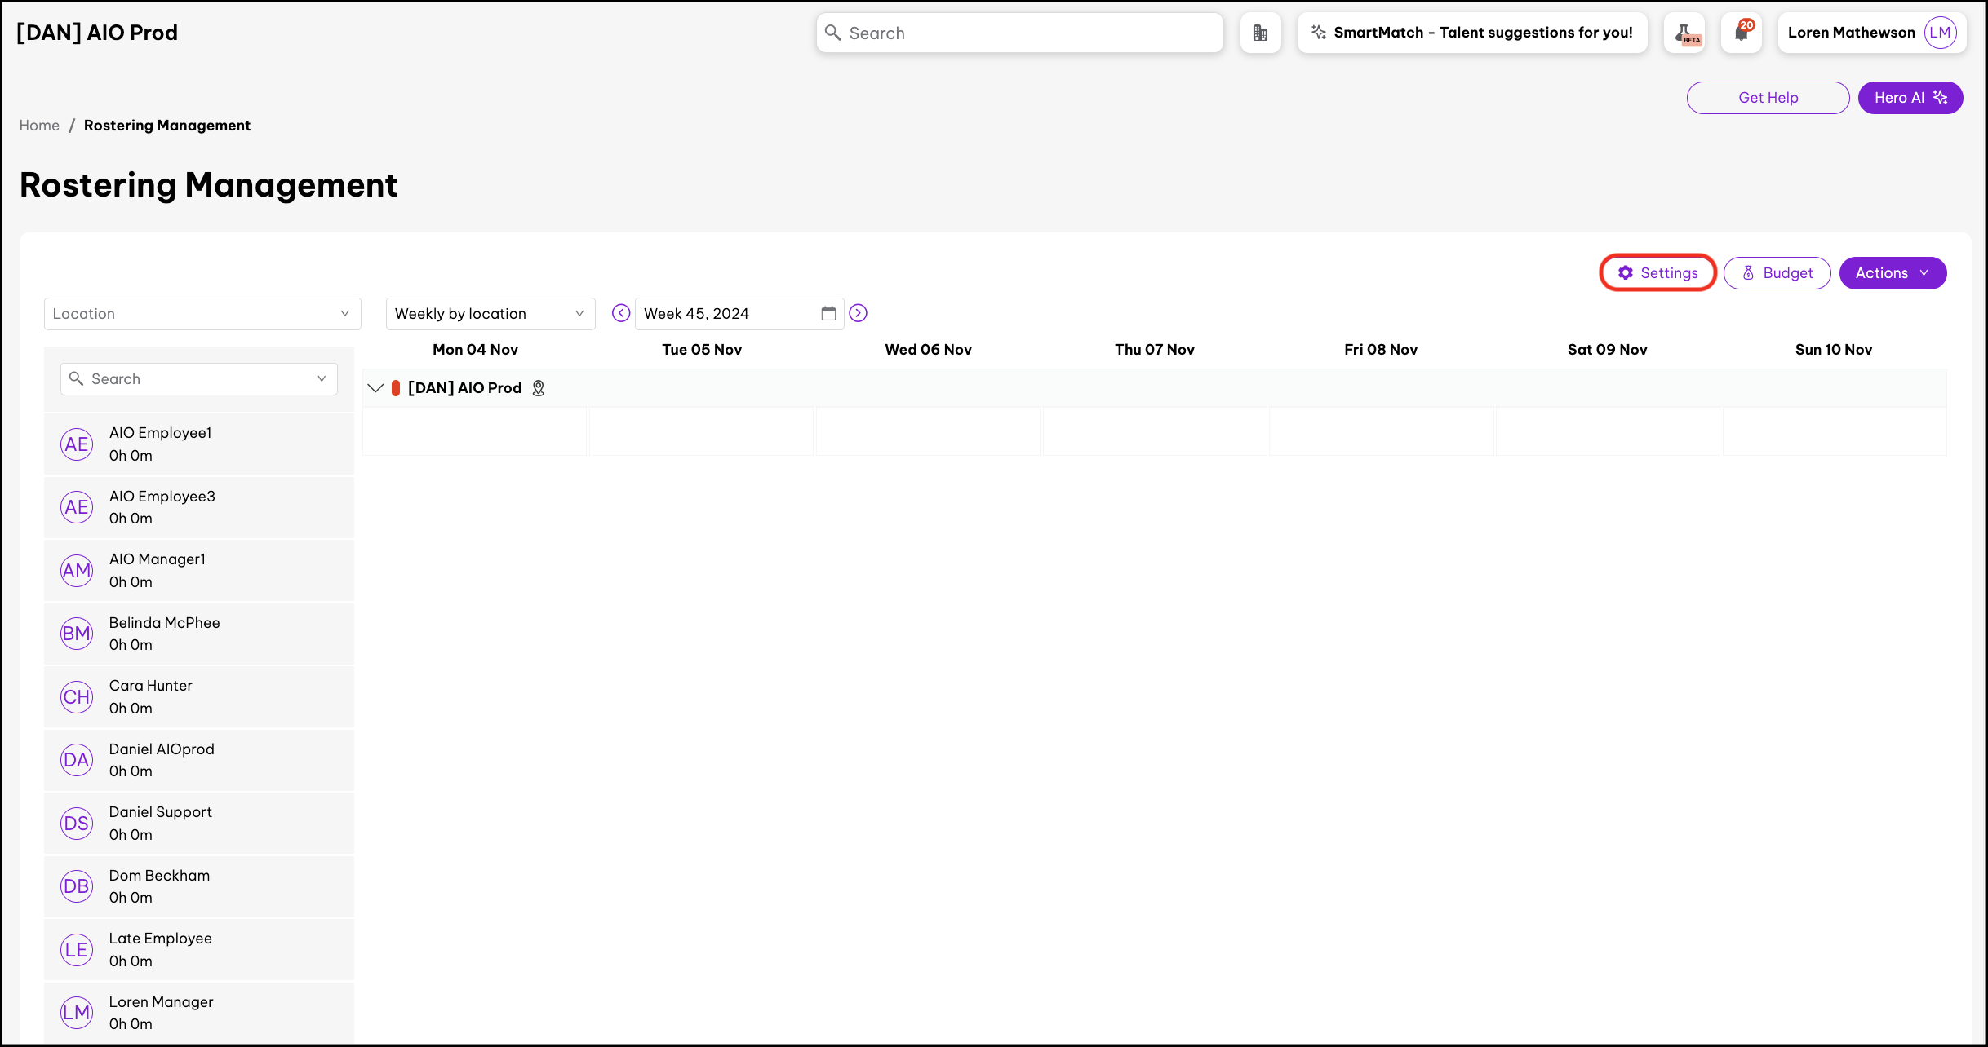
Task: Open roster Settings
Action: (x=1657, y=273)
